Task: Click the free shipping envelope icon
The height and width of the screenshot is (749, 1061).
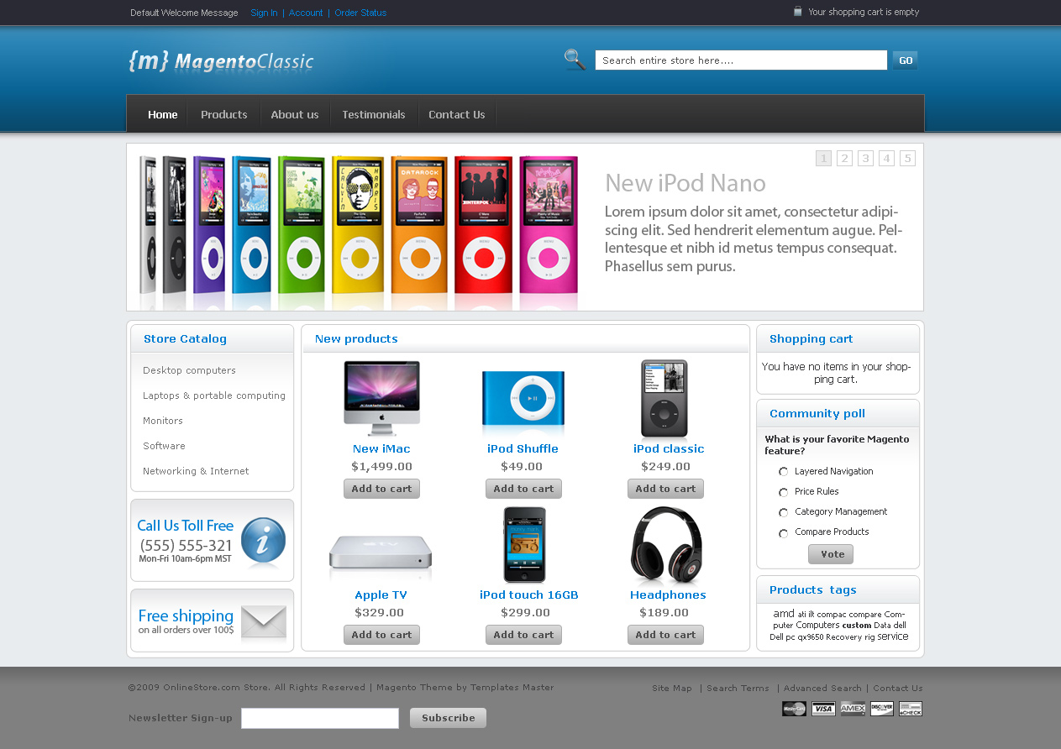Action: pos(264,622)
